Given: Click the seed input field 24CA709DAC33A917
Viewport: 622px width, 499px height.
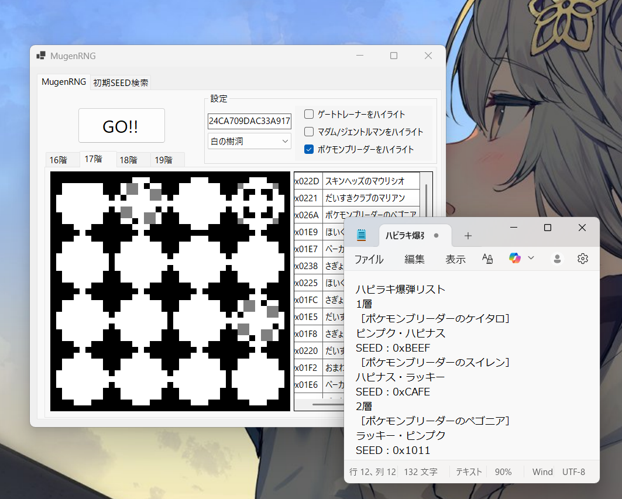Looking at the screenshot, I should [249, 121].
